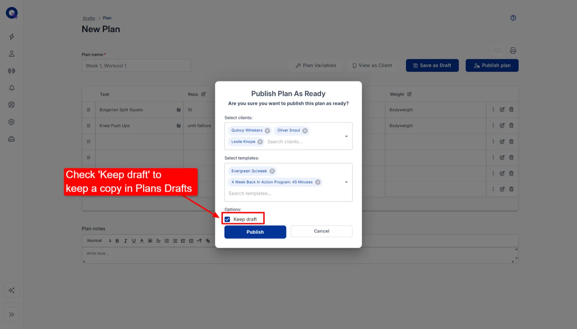This screenshot has width=577, height=329.
Task: Toggle the switch next to the print icon
Action: click(497, 50)
